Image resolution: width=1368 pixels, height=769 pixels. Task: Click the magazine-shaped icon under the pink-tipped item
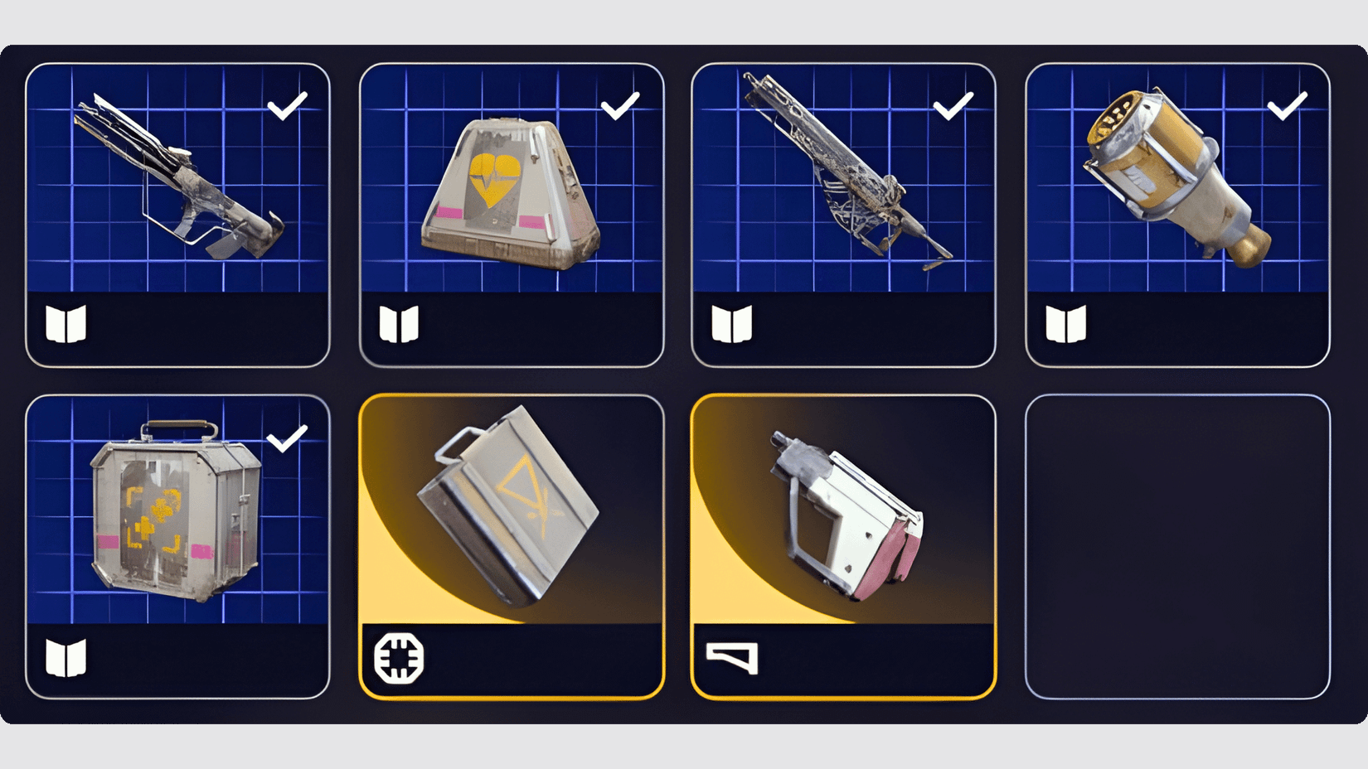coord(732,659)
